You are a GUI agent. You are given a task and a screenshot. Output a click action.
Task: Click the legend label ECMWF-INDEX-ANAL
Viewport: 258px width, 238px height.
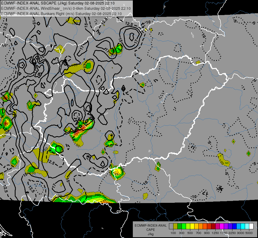click(x=151, y=226)
